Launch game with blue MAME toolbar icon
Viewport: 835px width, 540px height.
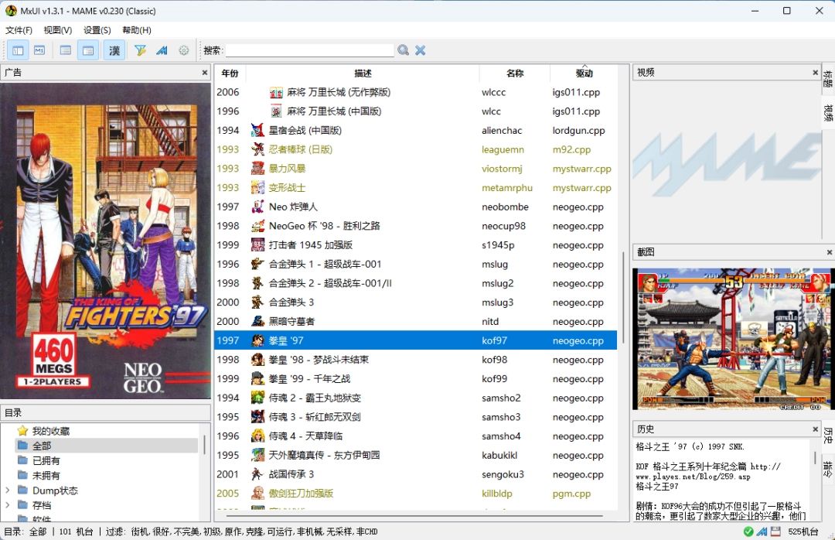coord(163,50)
